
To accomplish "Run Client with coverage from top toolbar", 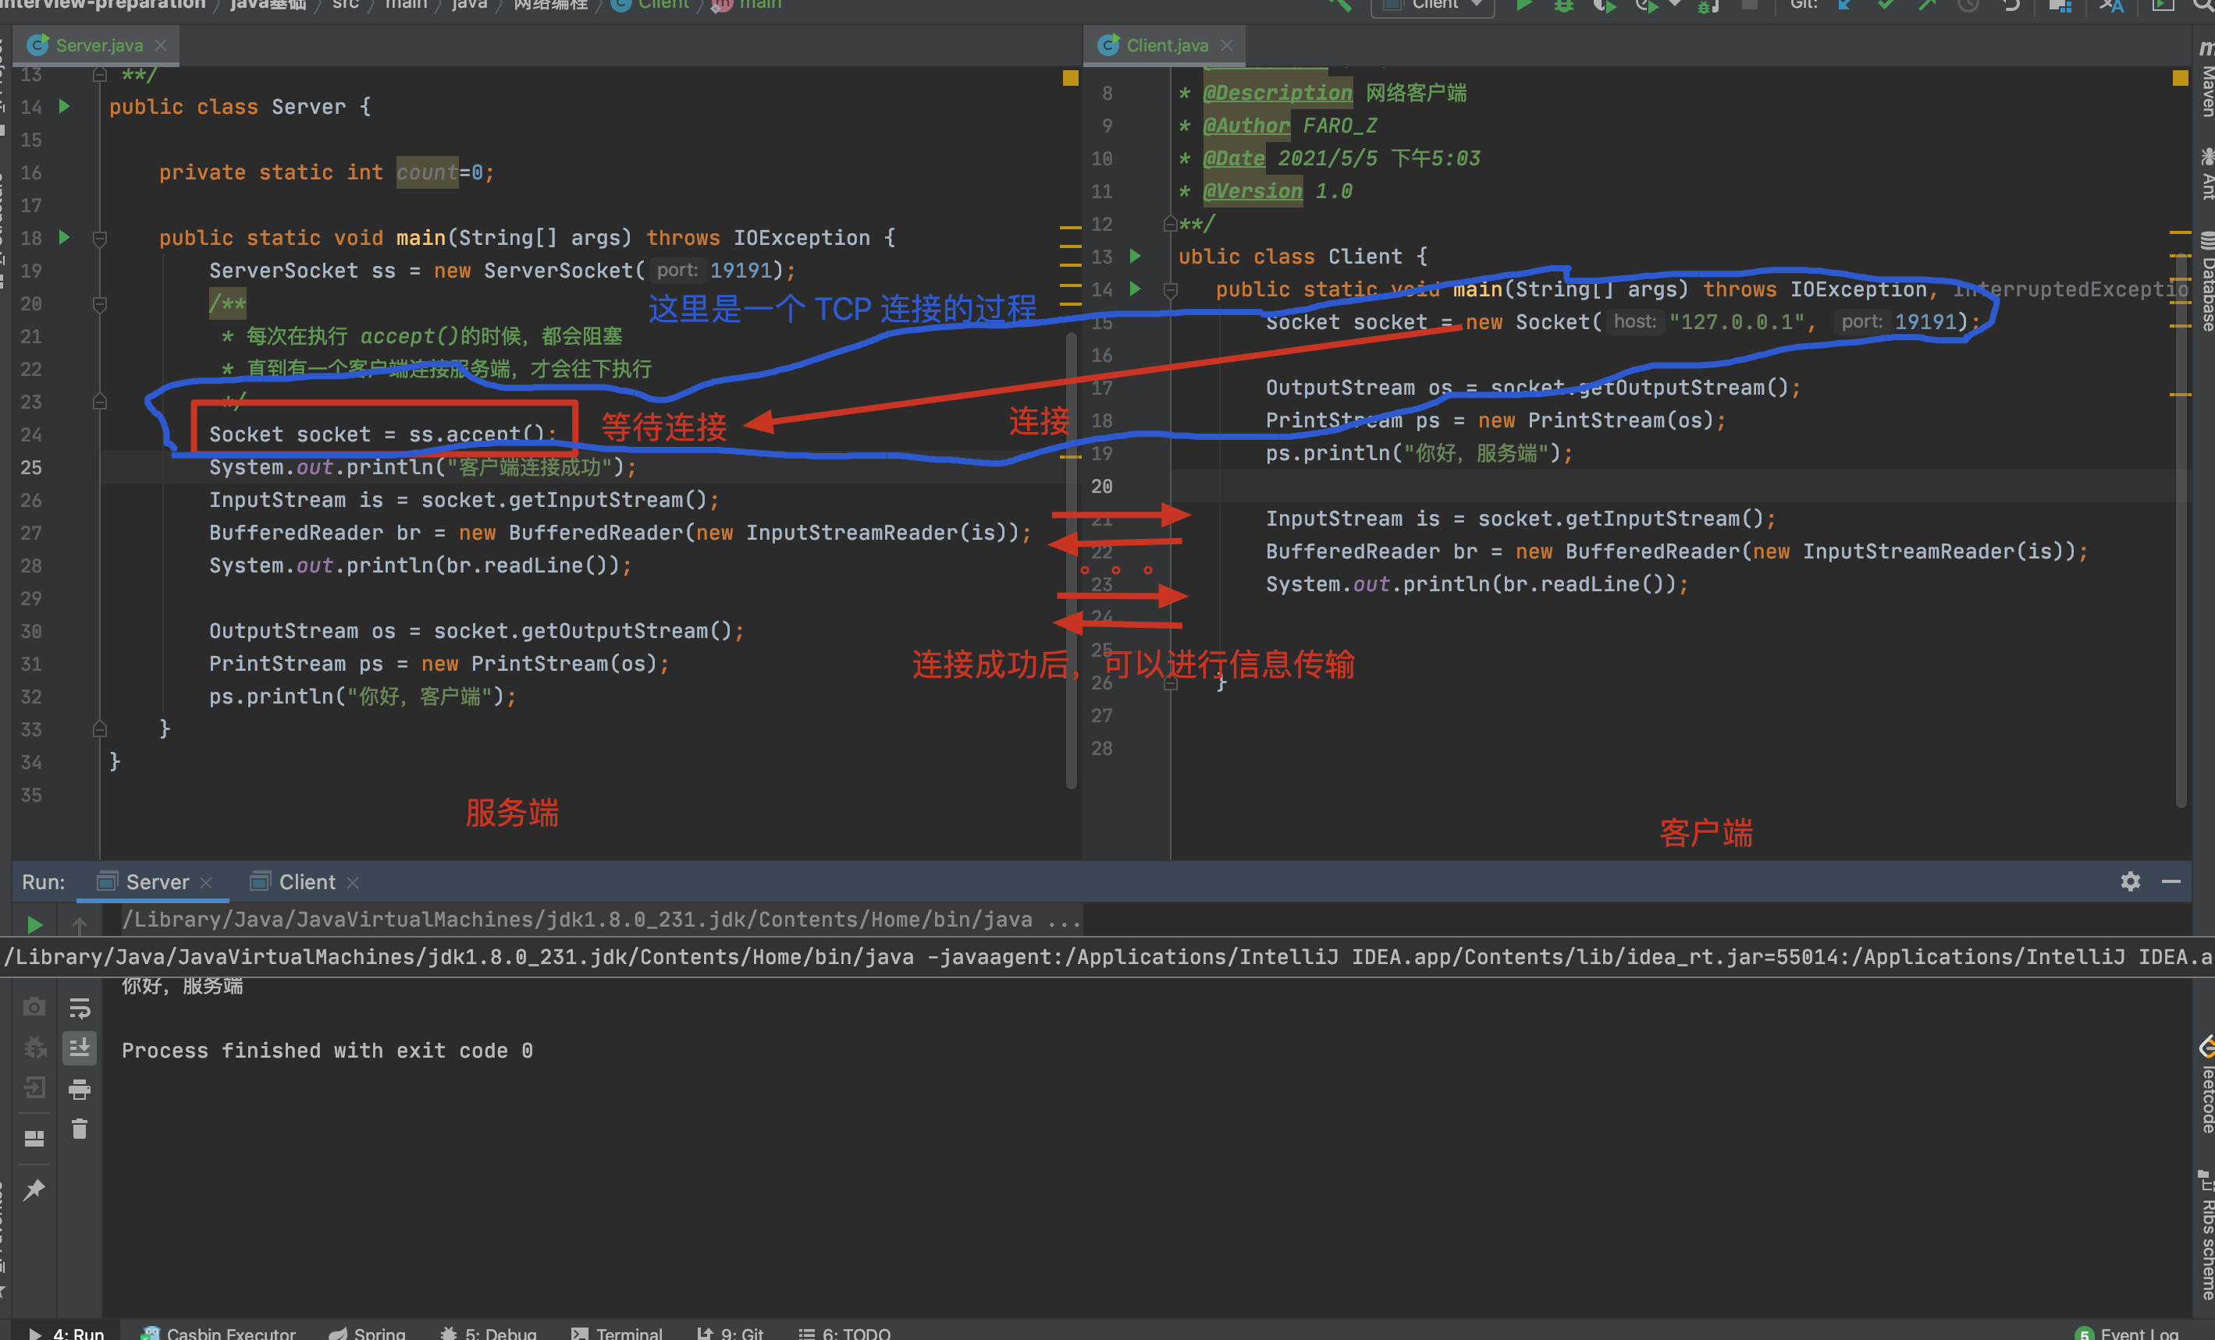I will coord(1604,5).
